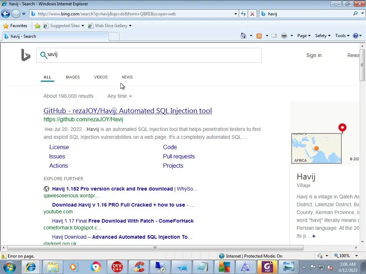Show hidden tray icons arrow

pos(304,267)
